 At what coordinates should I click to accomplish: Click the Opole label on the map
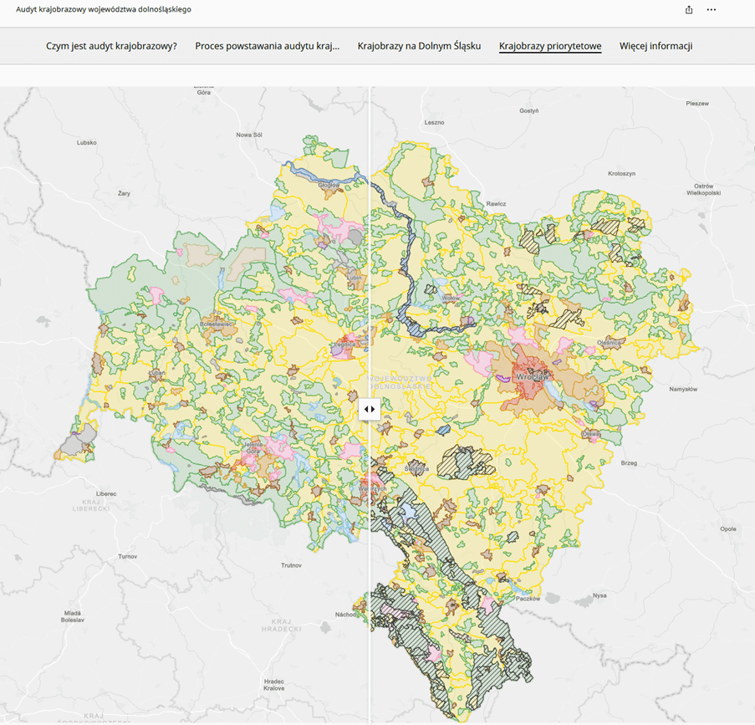pyautogui.click(x=728, y=529)
